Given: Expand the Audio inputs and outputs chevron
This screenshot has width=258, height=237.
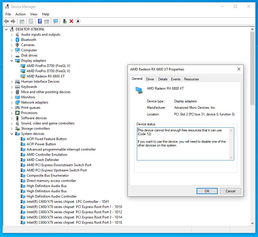Looking at the screenshot, I should tap(12, 35).
